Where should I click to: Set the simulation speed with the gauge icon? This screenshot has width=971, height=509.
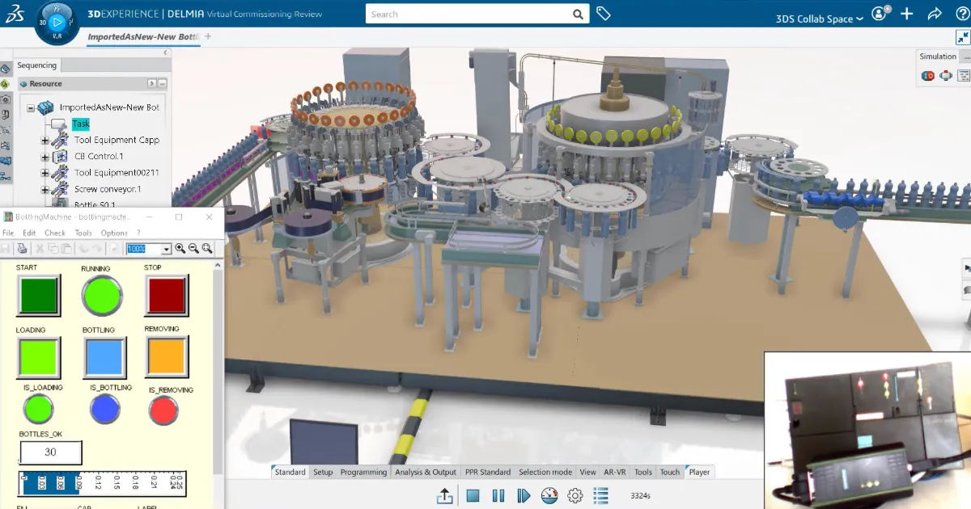549,495
